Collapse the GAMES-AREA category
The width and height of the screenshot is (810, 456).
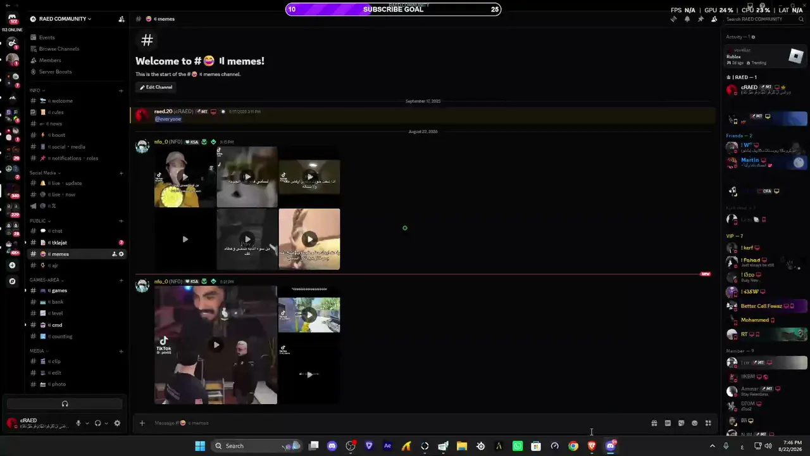click(46, 280)
